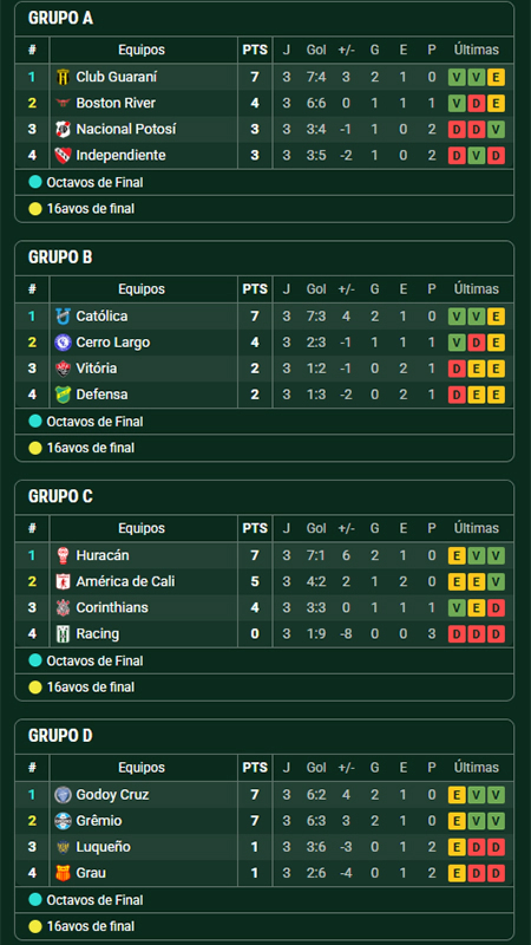The image size is (531, 945).
Task: Click the Boston River team crest
Action: pos(63,103)
